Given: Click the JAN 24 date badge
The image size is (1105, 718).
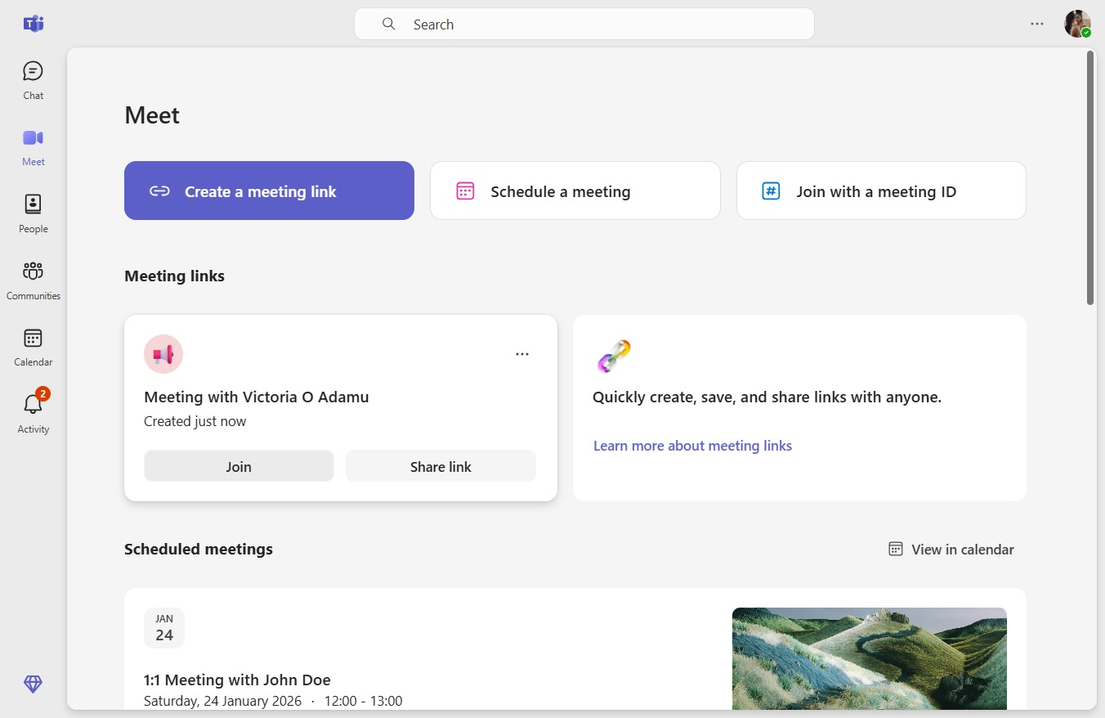Looking at the screenshot, I should [x=164, y=627].
